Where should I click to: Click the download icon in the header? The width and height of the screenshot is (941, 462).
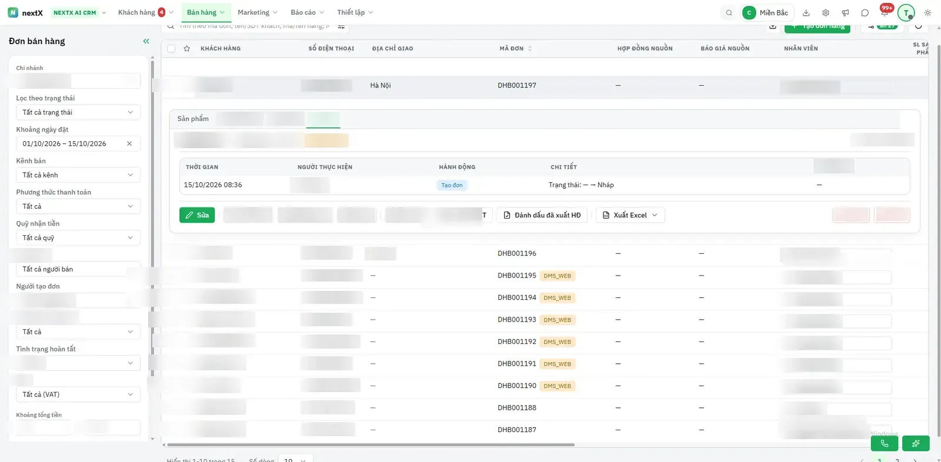(x=806, y=13)
